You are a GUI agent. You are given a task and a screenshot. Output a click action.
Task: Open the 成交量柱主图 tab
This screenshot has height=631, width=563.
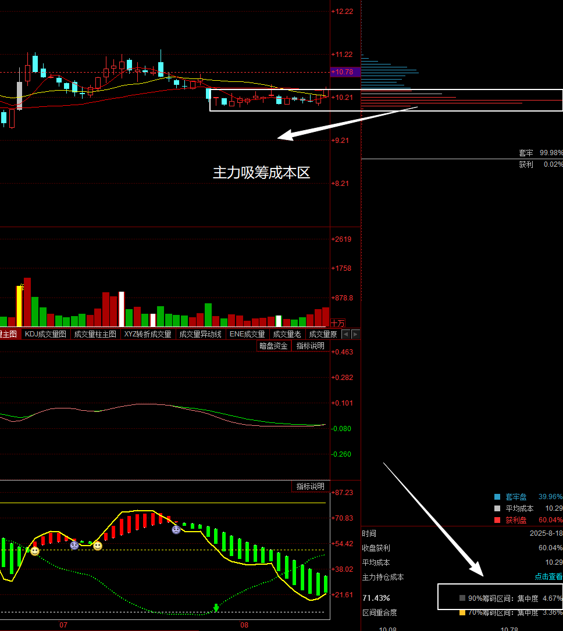95,334
